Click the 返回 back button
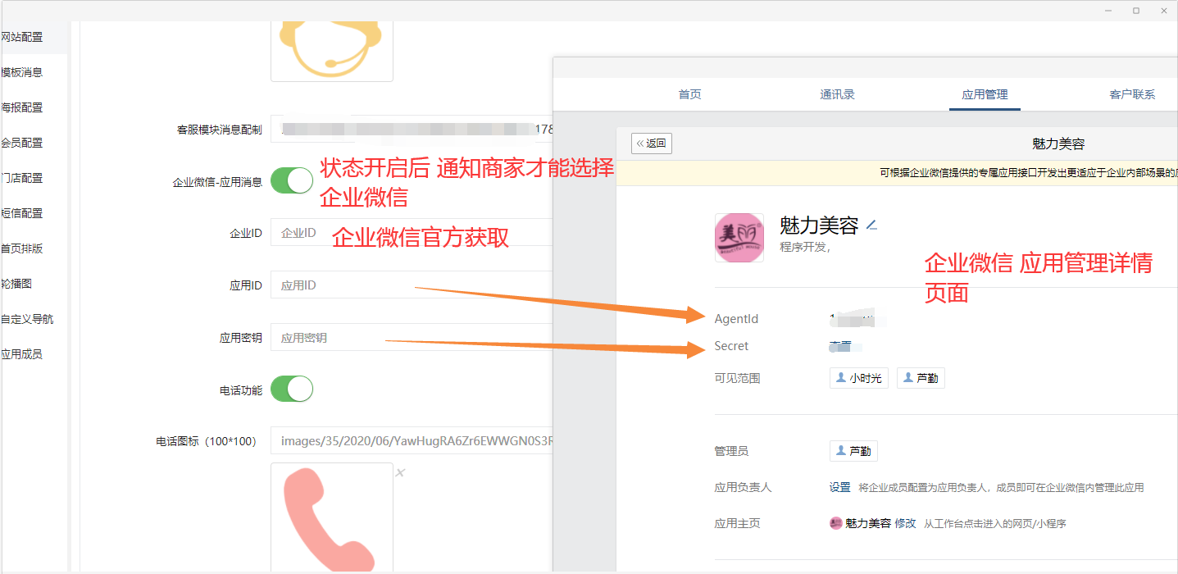This screenshot has height=574, width=1178. 652,143
